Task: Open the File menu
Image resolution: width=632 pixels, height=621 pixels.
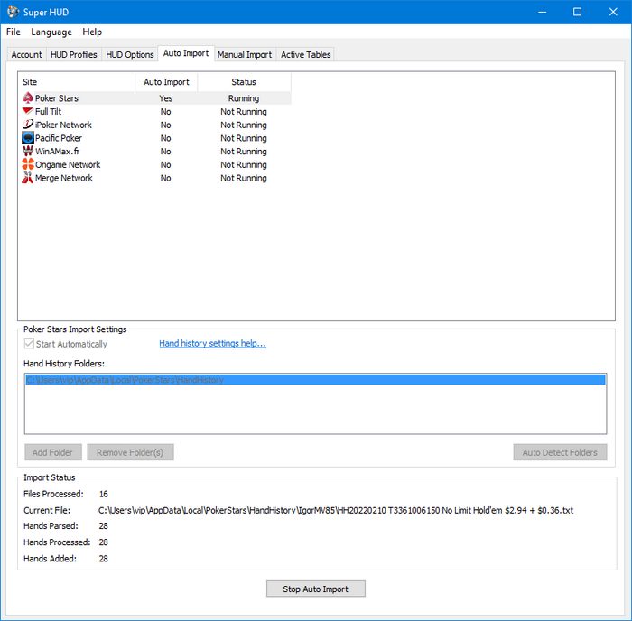Action: (14, 32)
